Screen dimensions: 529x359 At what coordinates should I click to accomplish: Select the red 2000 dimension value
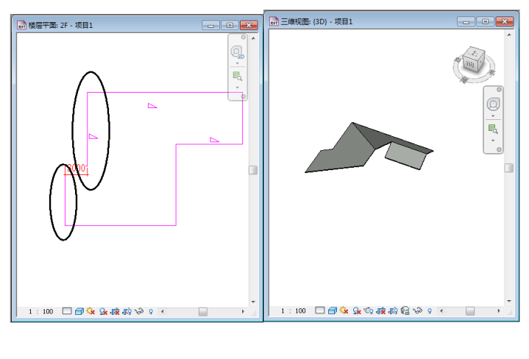76,169
